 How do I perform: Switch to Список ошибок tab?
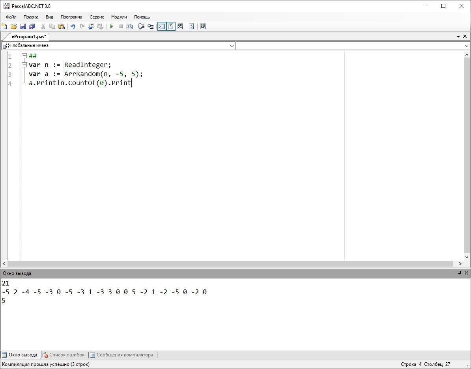pos(64,355)
